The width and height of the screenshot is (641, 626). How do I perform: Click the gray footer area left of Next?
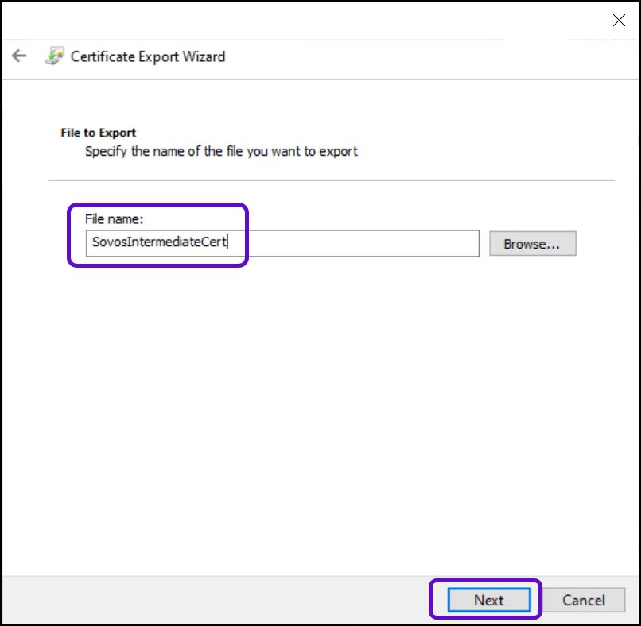(x=215, y=600)
